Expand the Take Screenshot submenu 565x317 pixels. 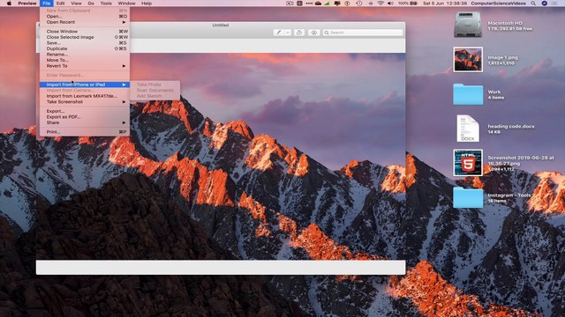(85, 102)
